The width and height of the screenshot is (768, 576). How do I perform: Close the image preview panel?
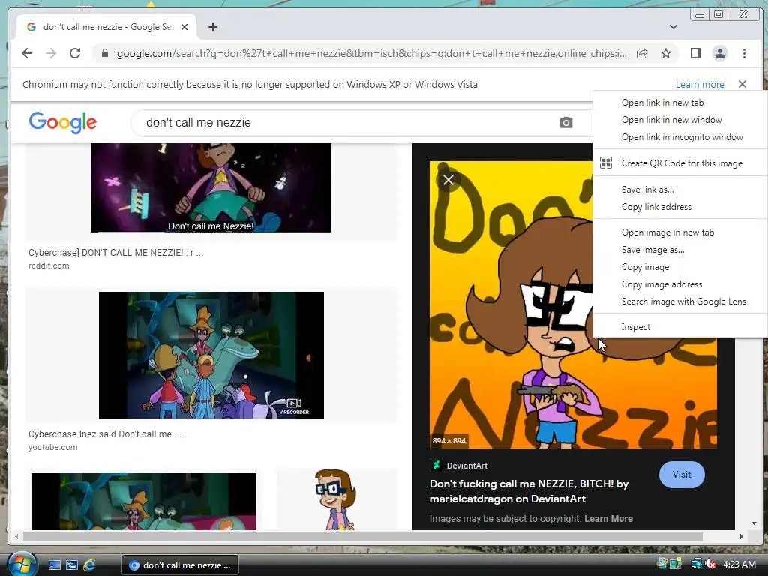coord(448,180)
